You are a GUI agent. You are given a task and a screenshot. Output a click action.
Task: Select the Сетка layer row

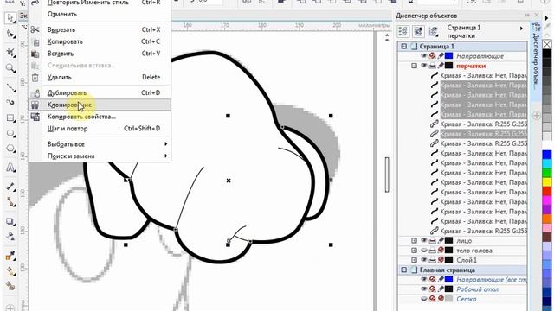pyautogui.click(x=466, y=299)
